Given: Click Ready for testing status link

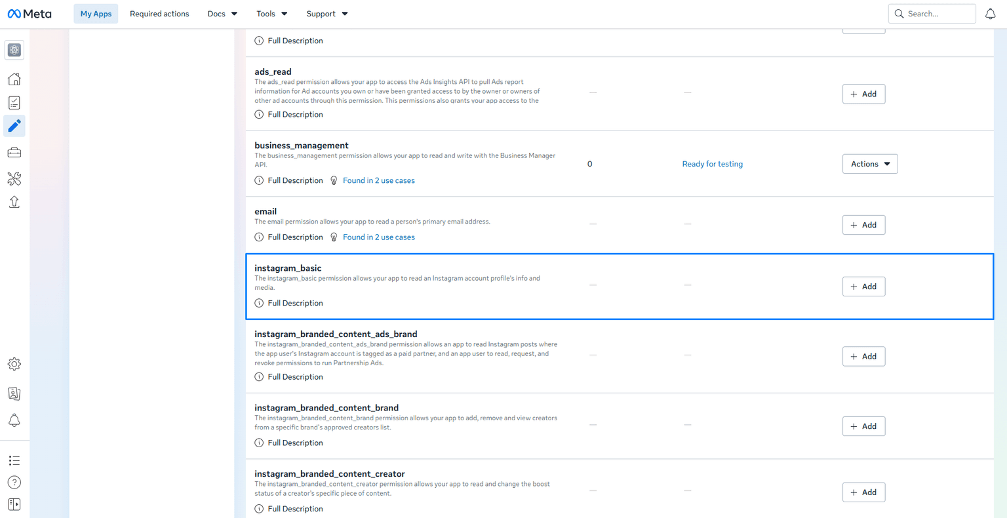Looking at the screenshot, I should pyautogui.click(x=712, y=164).
